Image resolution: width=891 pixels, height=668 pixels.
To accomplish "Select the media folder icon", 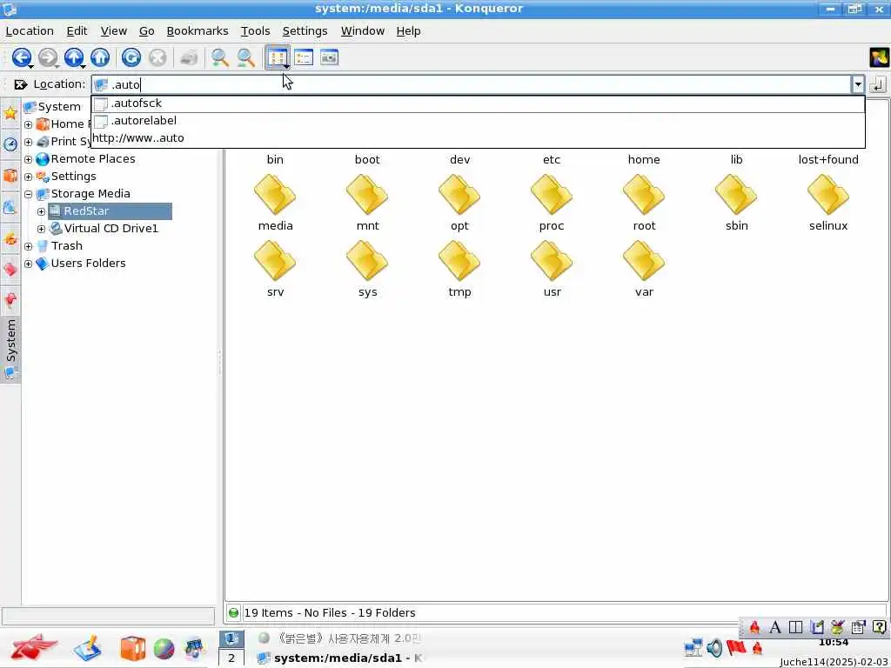I will (275, 196).
